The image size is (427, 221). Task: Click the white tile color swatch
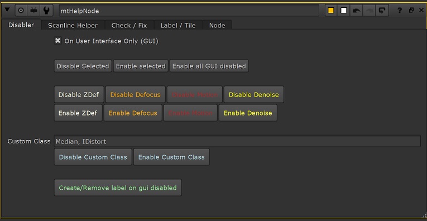point(344,11)
